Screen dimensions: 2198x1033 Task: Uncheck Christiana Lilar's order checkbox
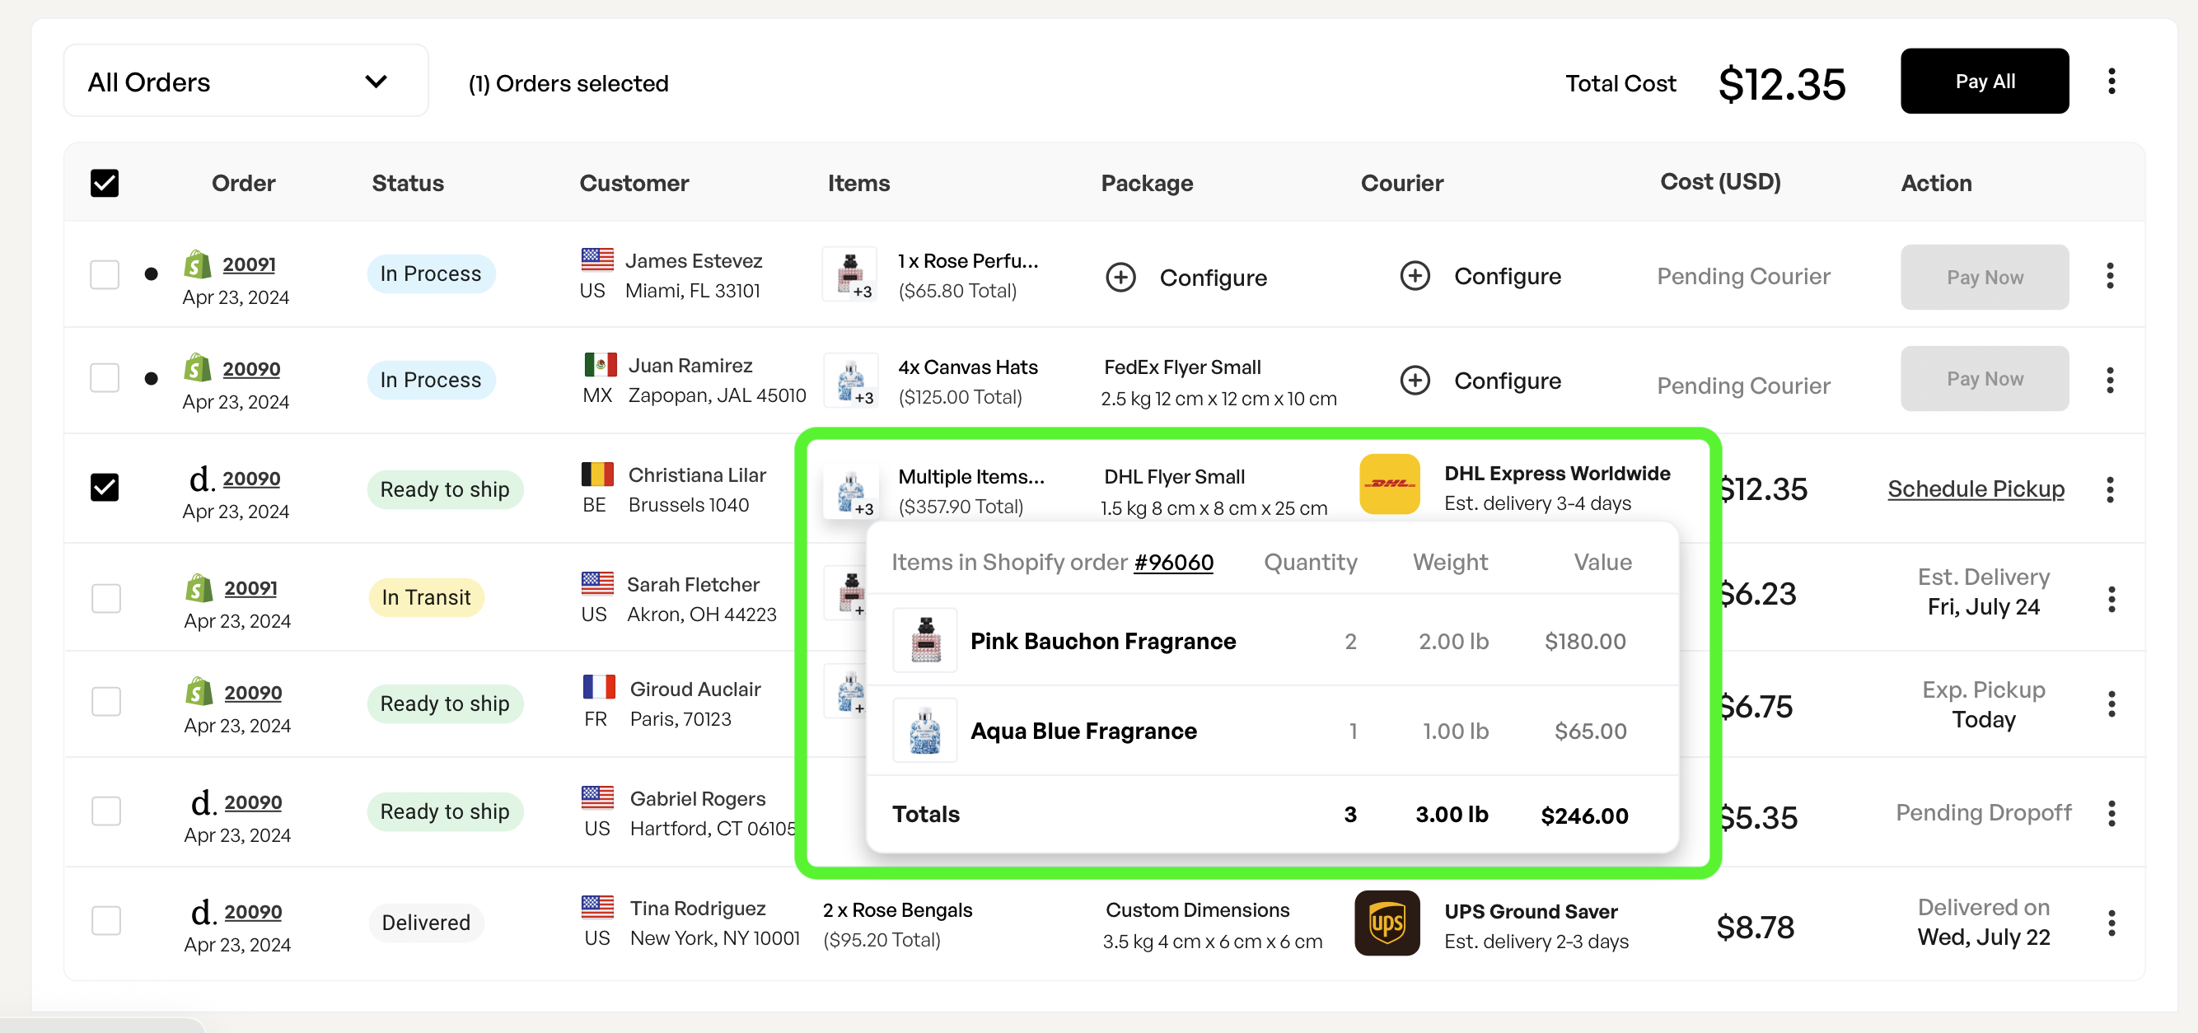tap(105, 487)
